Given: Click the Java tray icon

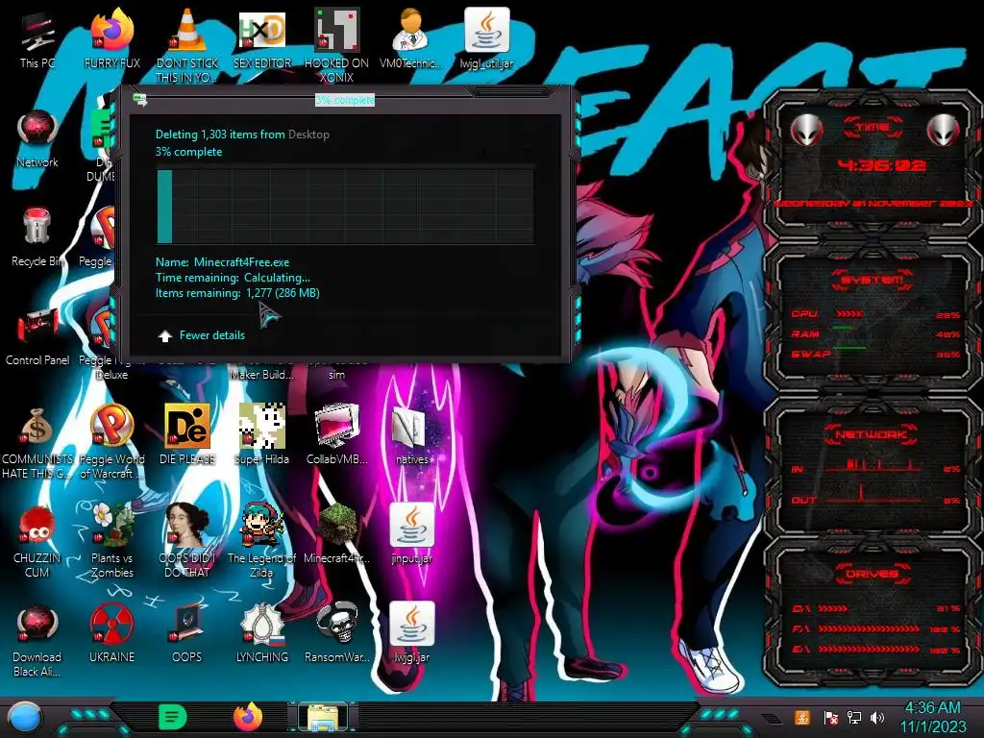Looking at the screenshot, I should [801, 718].
